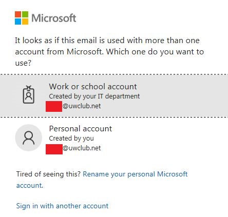Click the Created by your IT department text

(94, 96)
